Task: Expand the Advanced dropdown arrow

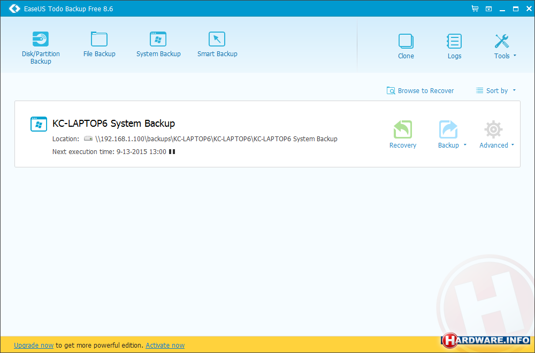Action: pos(512,145)
